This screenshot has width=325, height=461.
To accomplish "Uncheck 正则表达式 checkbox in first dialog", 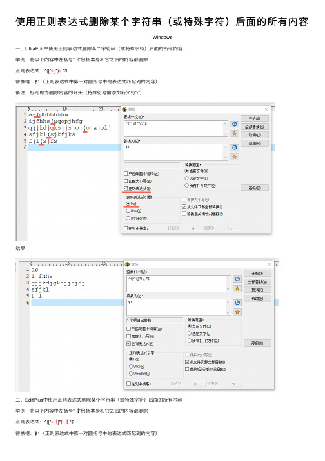I will (x=126, y=188).
